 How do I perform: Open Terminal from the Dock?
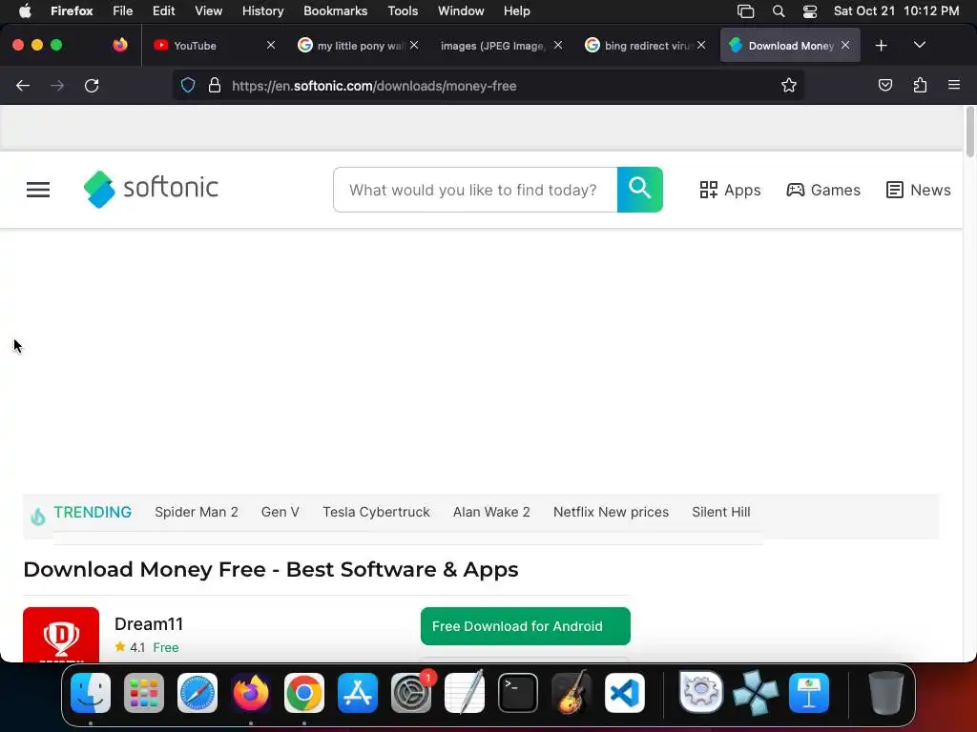[x=518, y=693]
